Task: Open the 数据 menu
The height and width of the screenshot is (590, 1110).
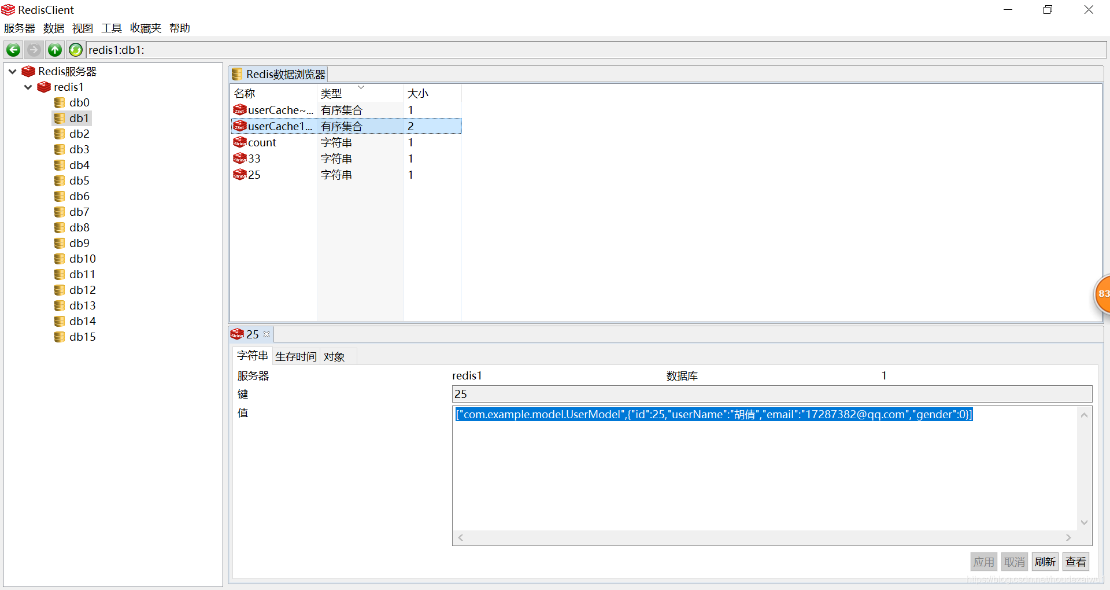Action: (x=54, y=28)
